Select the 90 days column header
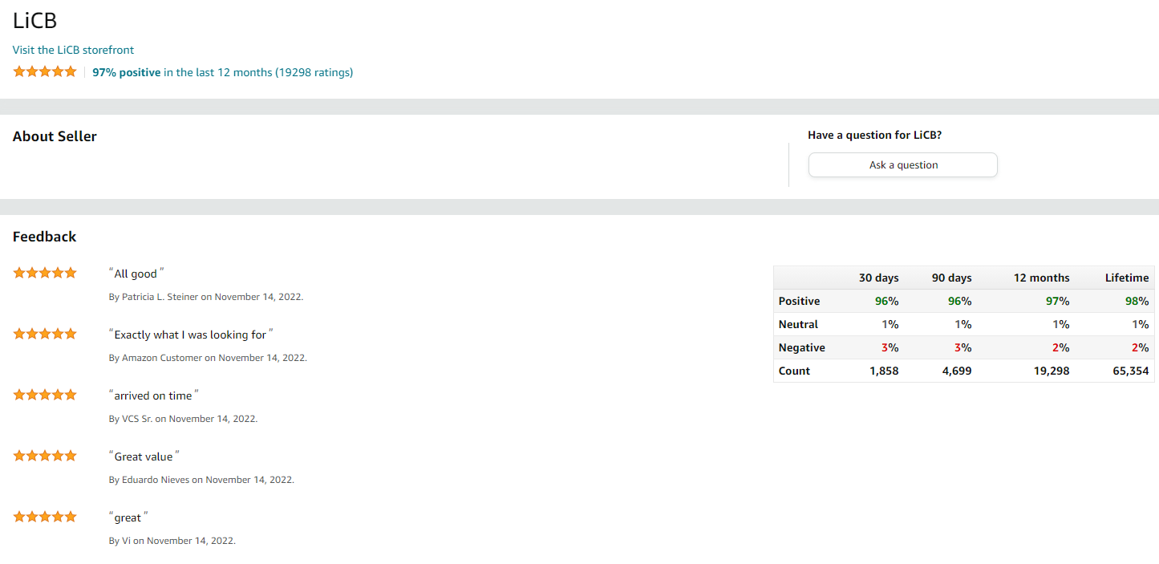The width and height of the screenshot is (1159, 564). coord(951,278)
